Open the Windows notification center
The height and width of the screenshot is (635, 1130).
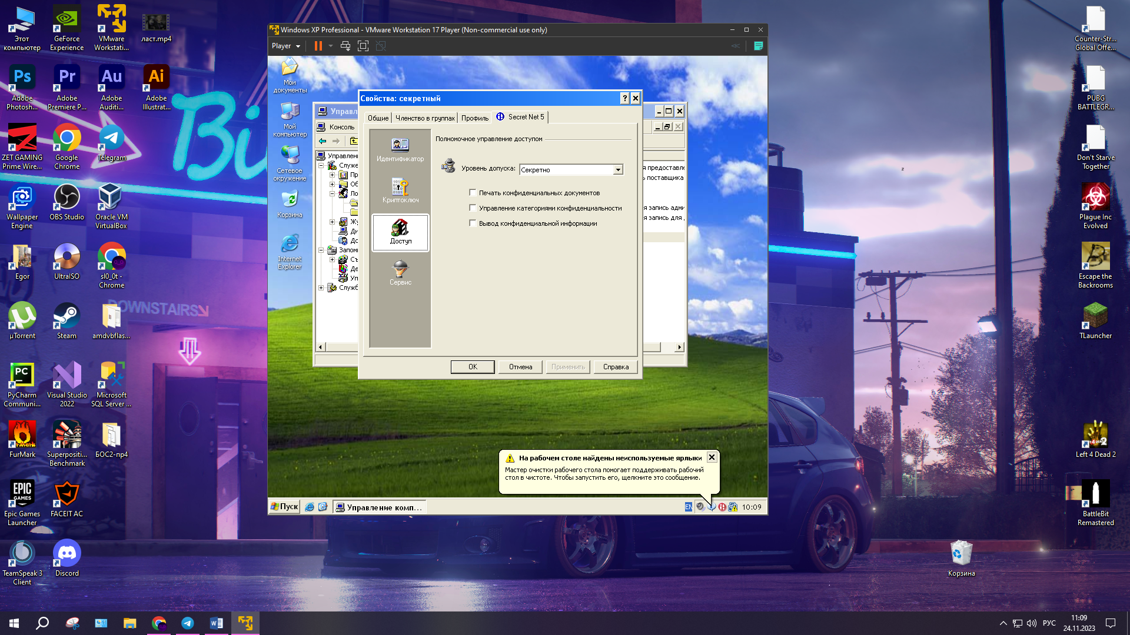click(x=1111, y=623)
